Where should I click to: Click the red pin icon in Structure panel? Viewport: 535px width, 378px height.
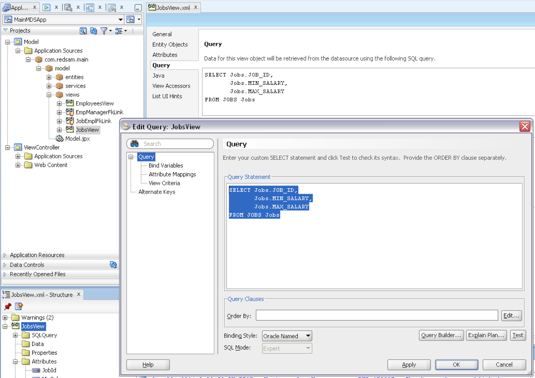pos(8,306)
